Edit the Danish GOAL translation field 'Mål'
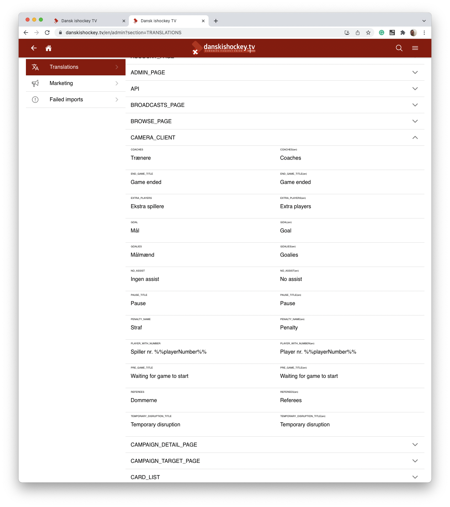 [x=200, y=230]
